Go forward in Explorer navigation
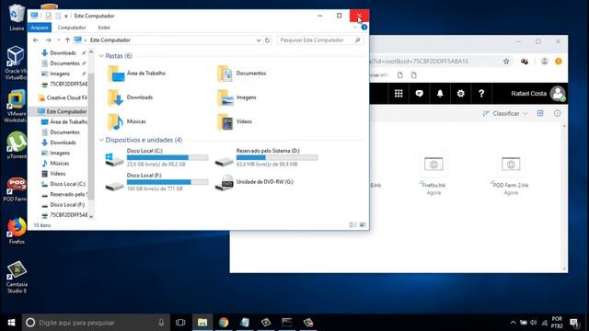The height and width of the screenshot is (331, 589). [x=49, y=40]
